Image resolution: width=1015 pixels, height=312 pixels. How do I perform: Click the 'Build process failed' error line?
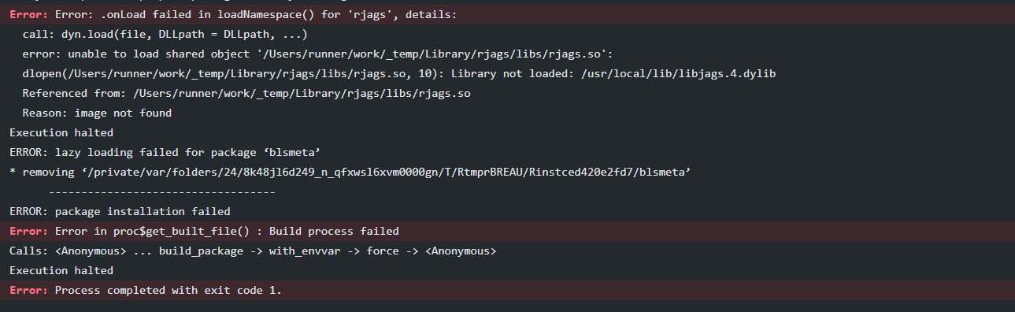(x=507, y=232)
